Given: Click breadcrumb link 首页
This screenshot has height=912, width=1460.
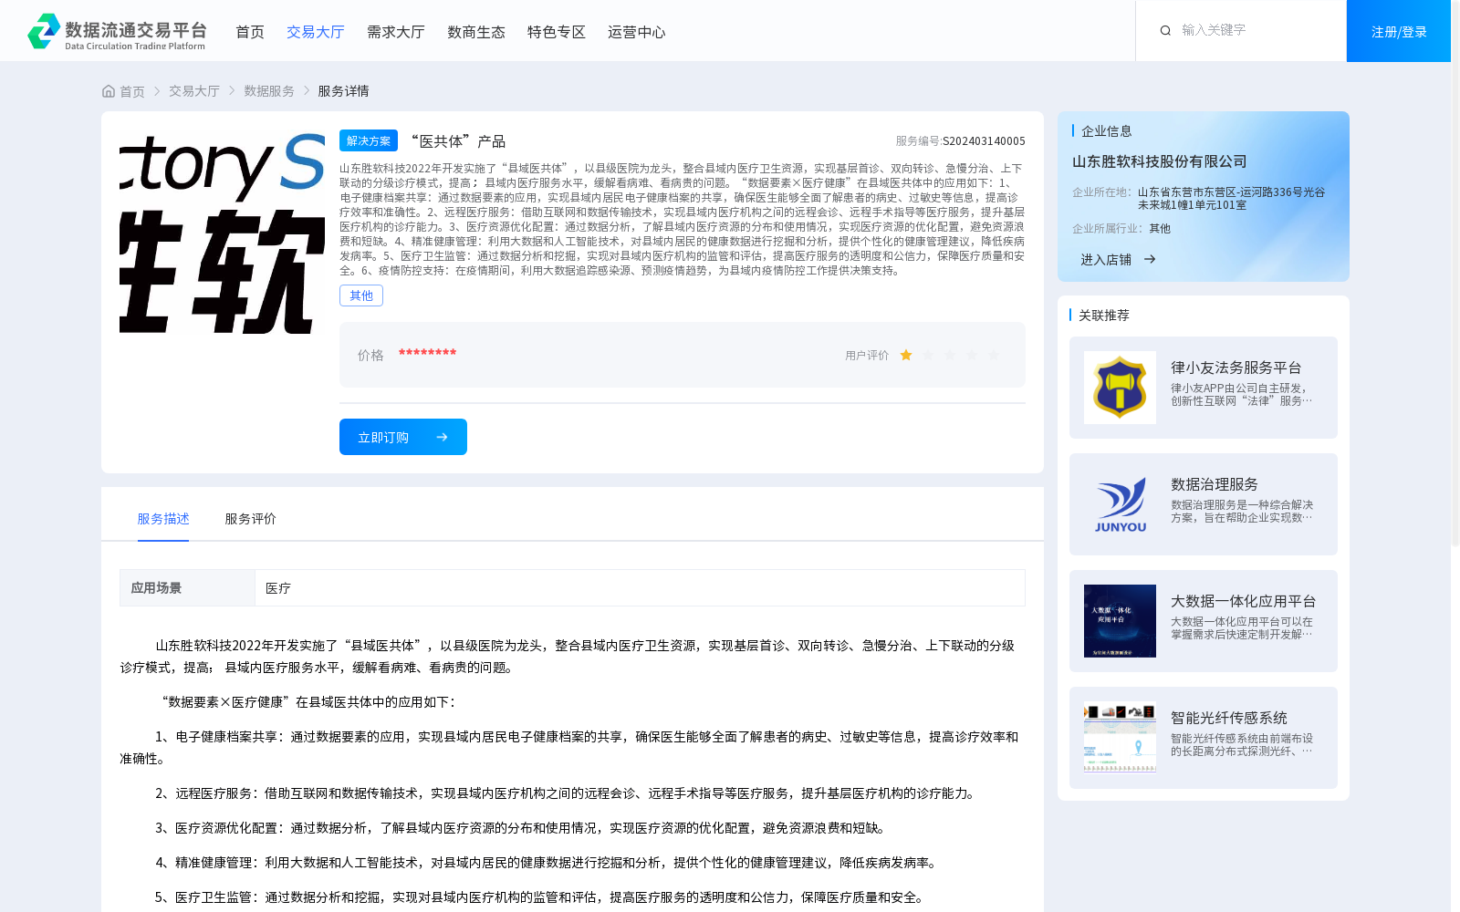Looking at the screenshot, I should pyautogui.click(x=132, y=91).
